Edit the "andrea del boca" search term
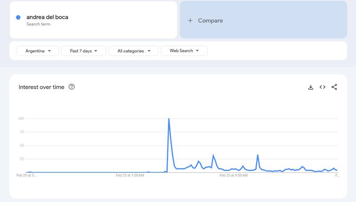The width and height of the screenshot is (356, 202). (x=48, y=17)
